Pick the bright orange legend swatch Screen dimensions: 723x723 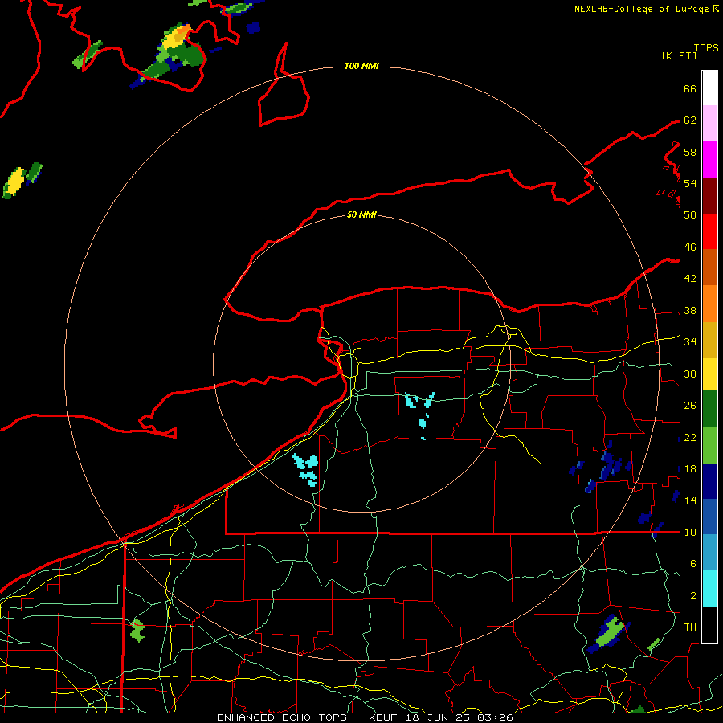pyautogui.click(x=709, y=304)
